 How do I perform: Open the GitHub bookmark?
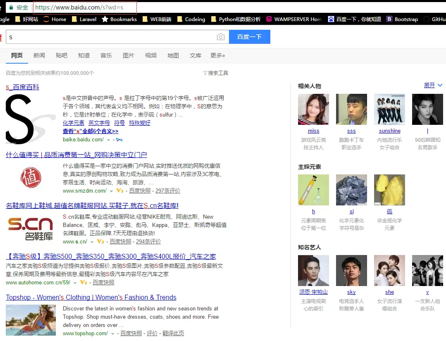tap(435, 19)
